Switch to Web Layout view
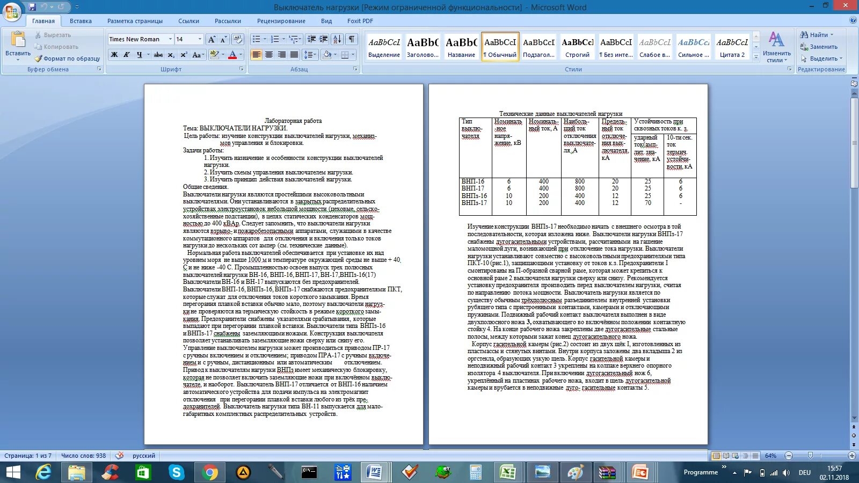Viewport: 859px width, 483px height. tap(736, 456)
